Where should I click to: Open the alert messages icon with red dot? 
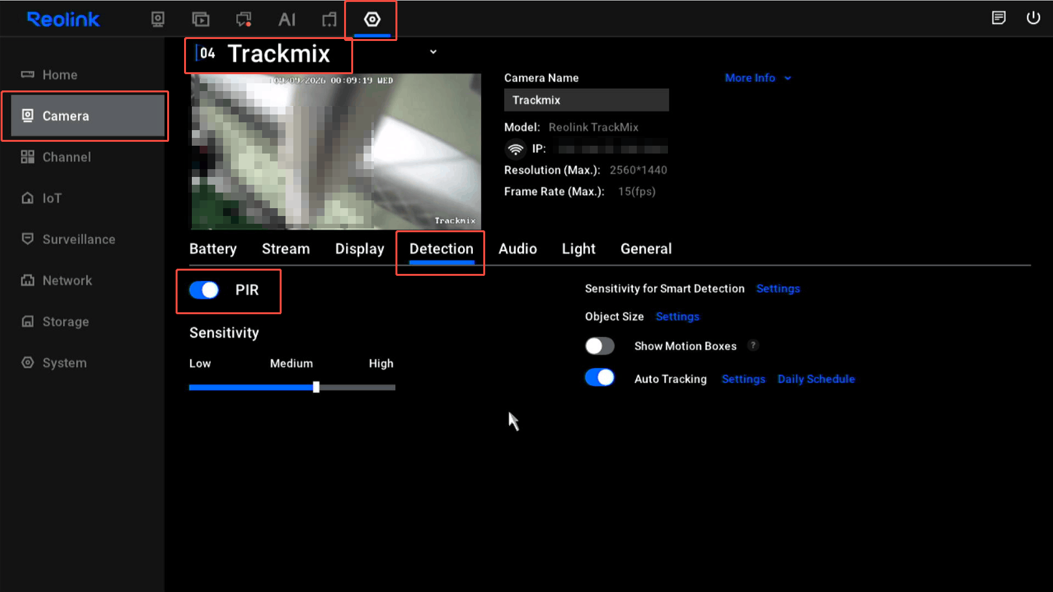244,20
